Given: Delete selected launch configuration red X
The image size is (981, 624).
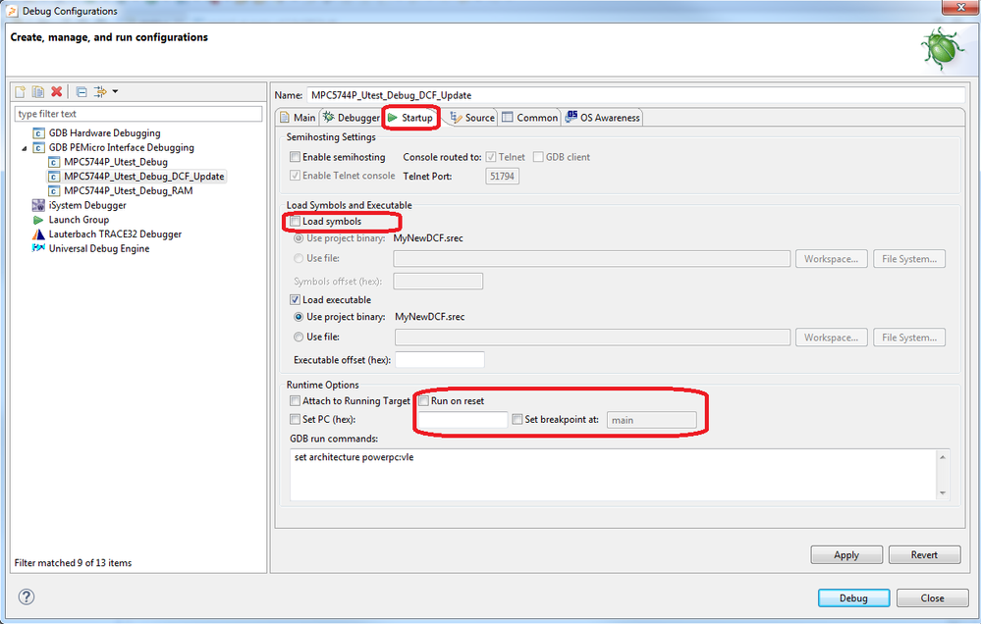Looking at the screenshot, I should 56,92.
